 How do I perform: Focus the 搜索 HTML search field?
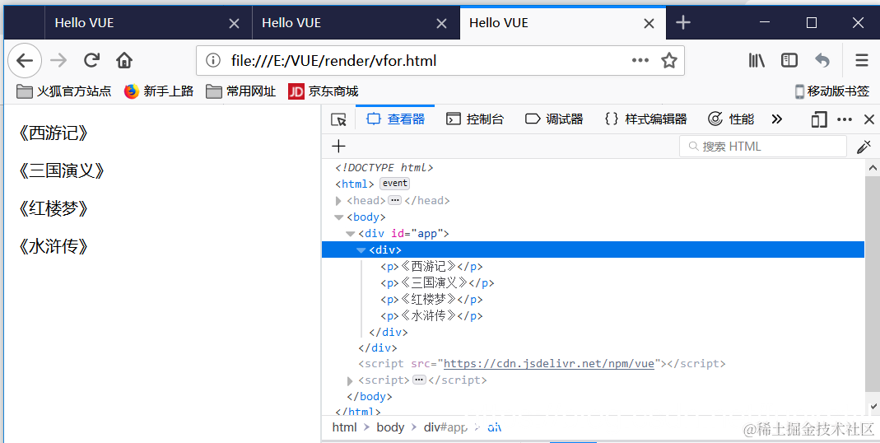763,147
